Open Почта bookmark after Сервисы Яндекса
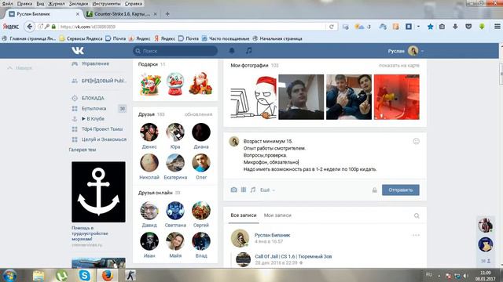 (x=116, y=38)
